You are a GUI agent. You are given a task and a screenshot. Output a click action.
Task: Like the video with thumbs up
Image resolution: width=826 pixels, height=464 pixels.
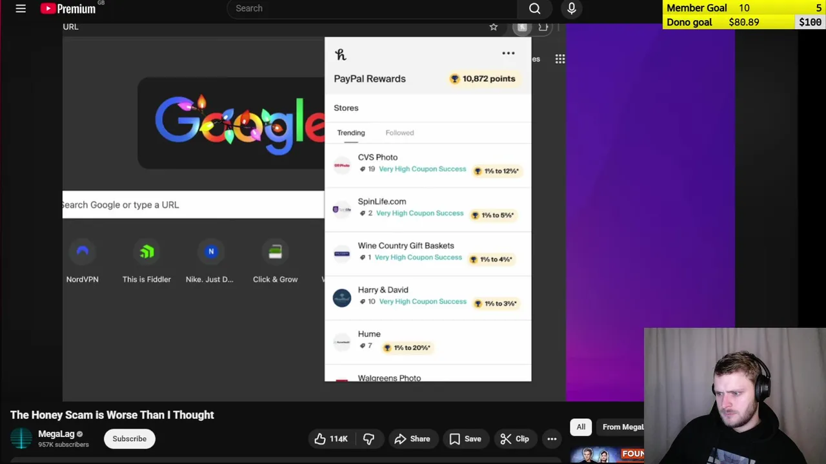tap(331, 439)
